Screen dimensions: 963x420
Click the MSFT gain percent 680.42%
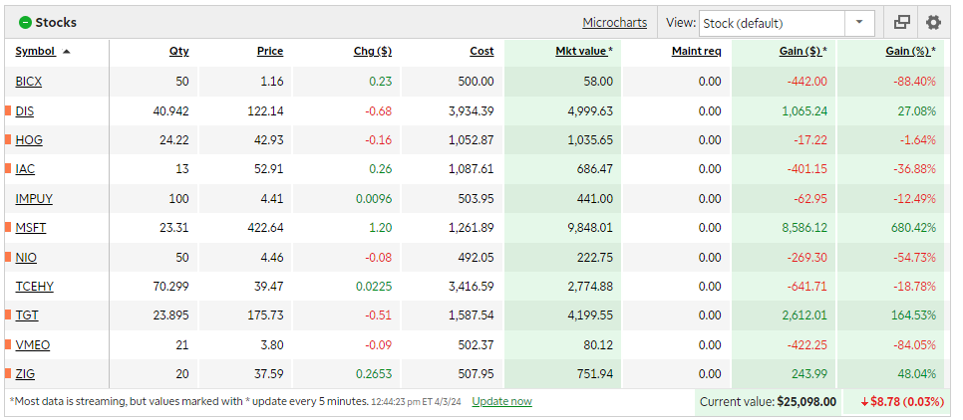(x=914, y=228)
